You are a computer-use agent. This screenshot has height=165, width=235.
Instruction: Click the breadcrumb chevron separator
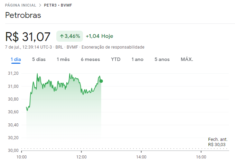pyautogui.click(x=40, y=6)
